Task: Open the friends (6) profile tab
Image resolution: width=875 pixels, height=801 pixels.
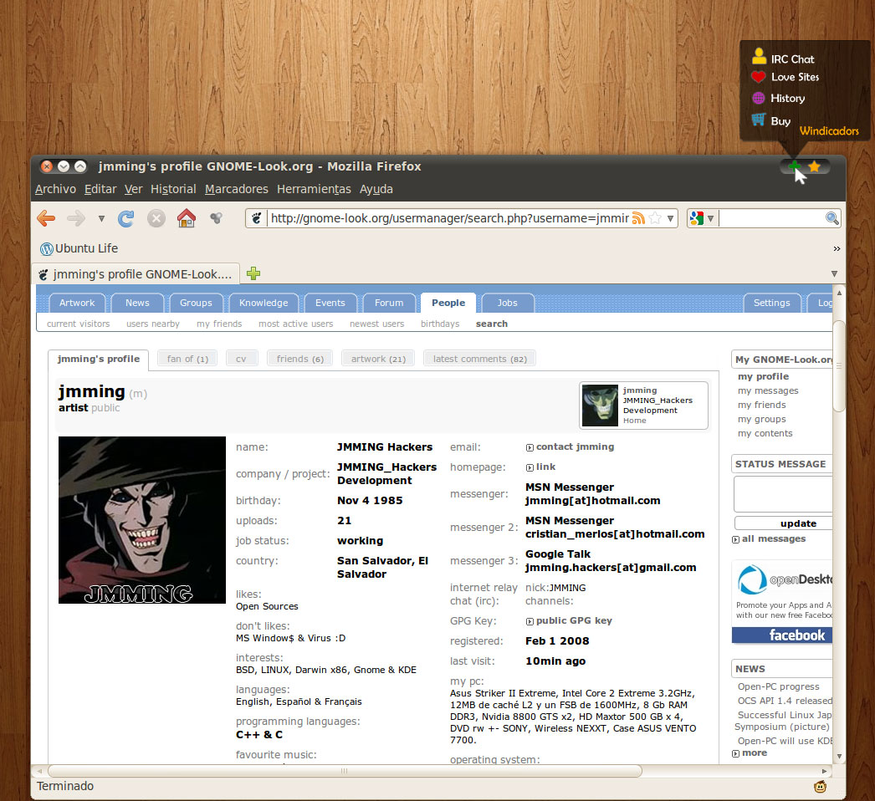Action: [299, 359]
